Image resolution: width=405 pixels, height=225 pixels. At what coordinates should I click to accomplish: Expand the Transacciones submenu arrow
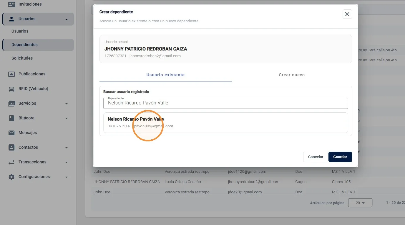pyautogui.click(x=67, y=163)
